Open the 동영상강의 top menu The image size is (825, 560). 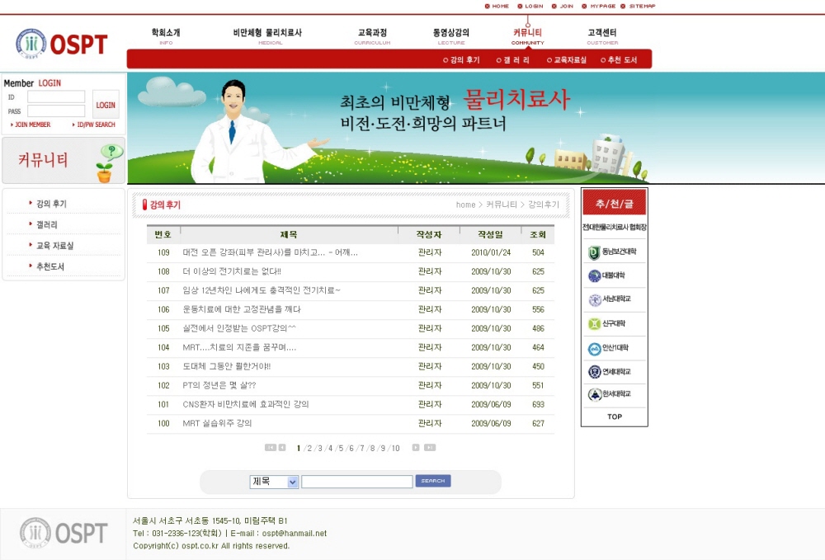(450, 33)
